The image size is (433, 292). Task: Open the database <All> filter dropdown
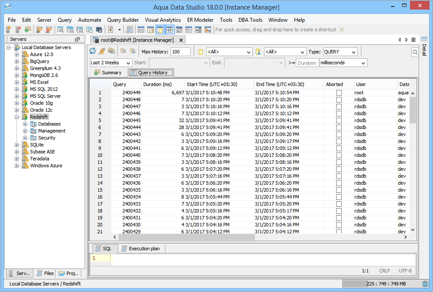tap(229, 52)
